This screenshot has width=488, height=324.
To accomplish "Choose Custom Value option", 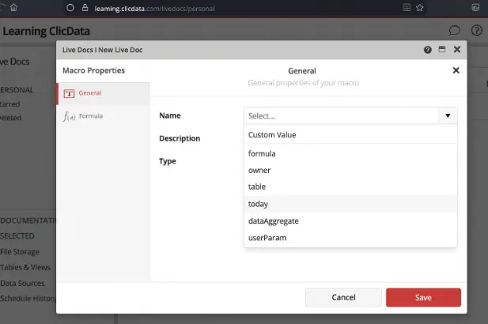I will pos(350,135).
